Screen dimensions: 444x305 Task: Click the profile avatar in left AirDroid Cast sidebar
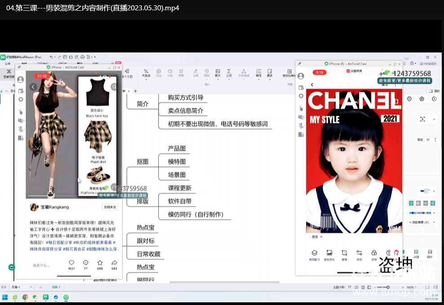tap(20, 79)
